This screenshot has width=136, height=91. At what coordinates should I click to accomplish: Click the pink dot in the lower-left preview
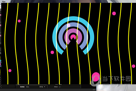click(10, 71)
